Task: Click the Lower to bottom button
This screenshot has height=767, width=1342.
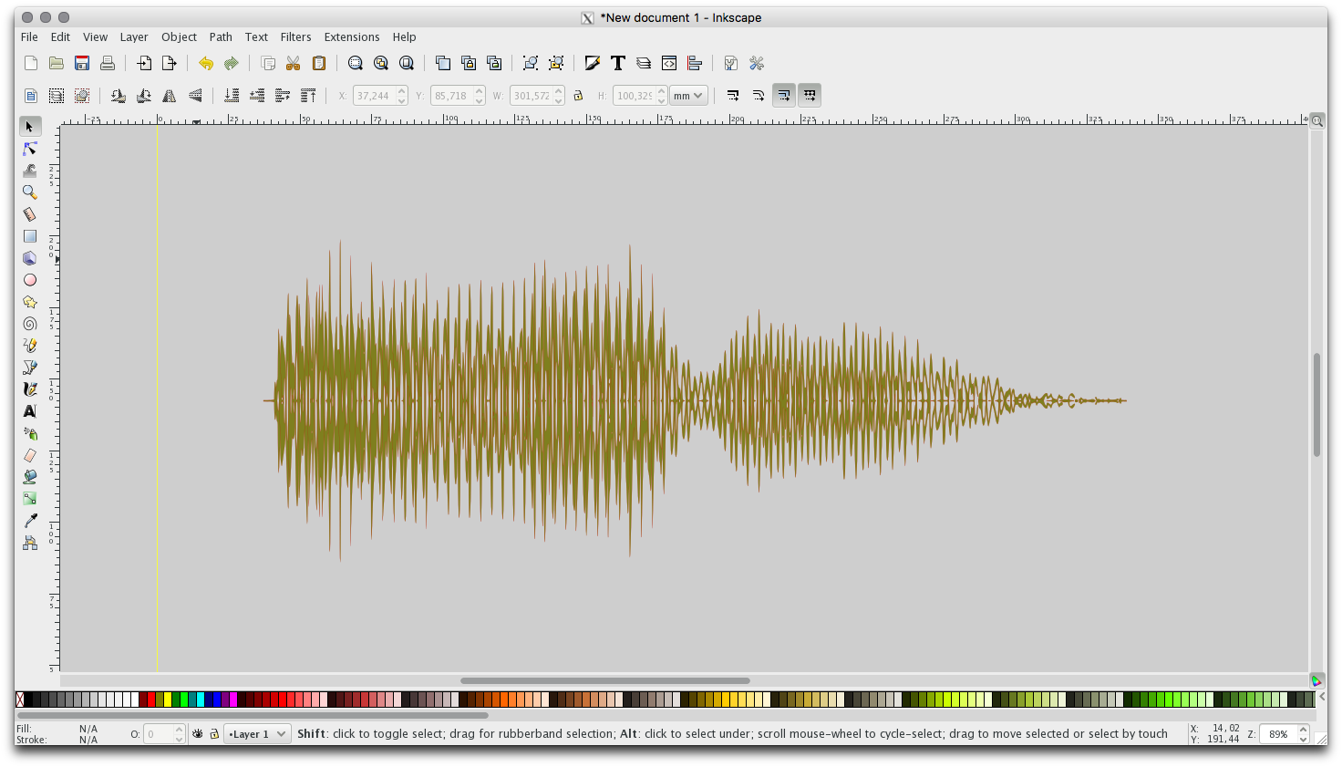Action: tap(232, 96)
